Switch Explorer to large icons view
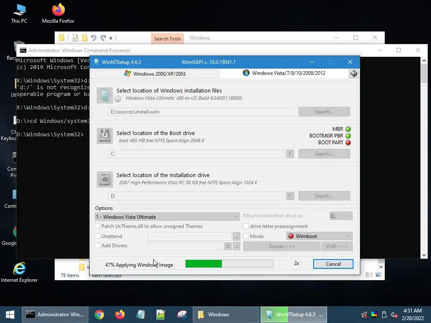The image size is (431, 323). pos(378,275)
